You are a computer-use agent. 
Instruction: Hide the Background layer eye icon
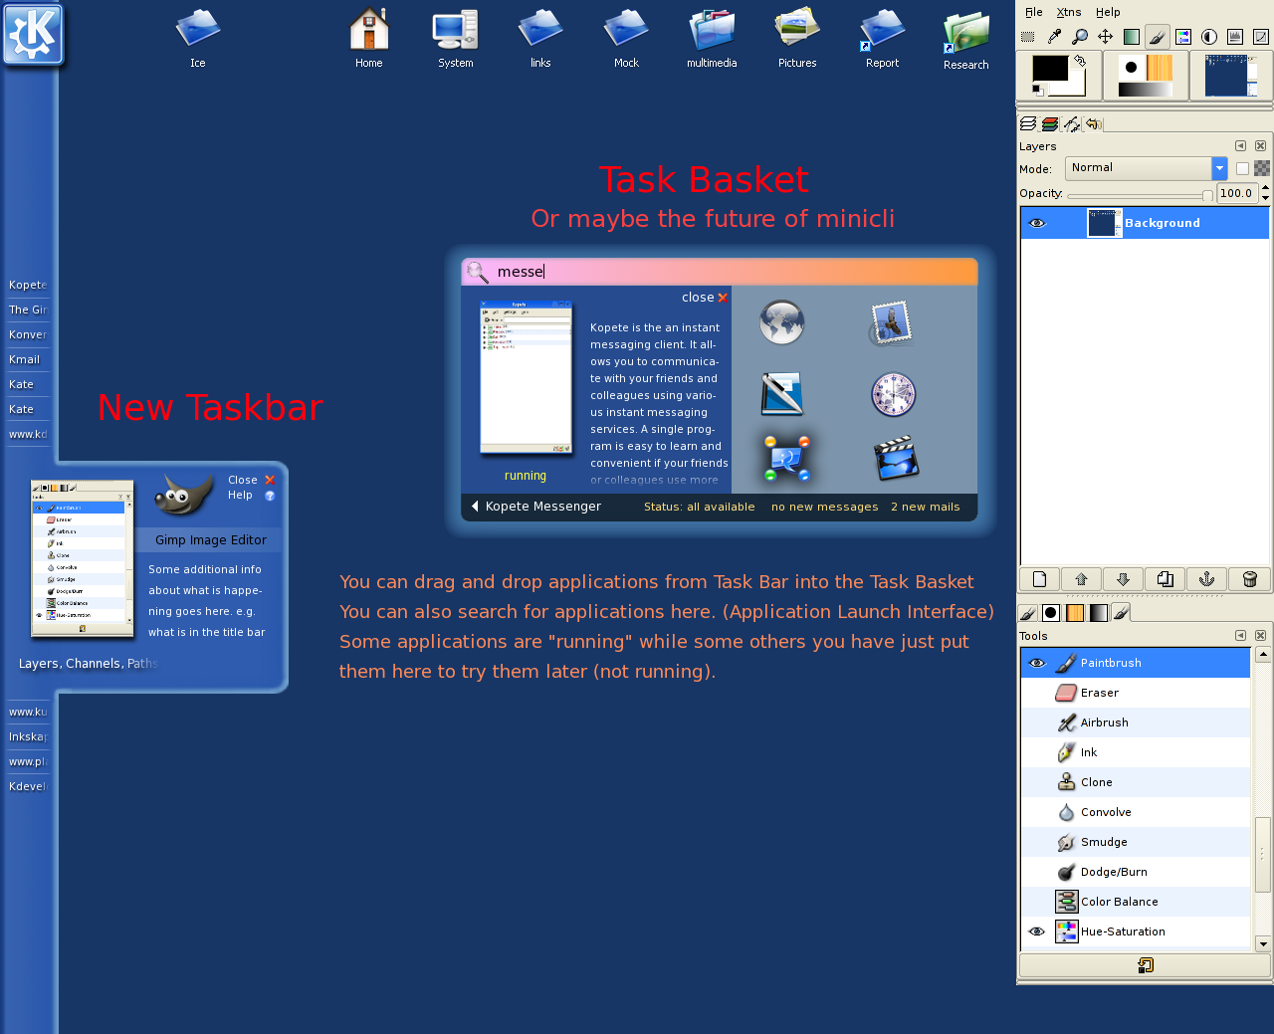point(1037,223)
